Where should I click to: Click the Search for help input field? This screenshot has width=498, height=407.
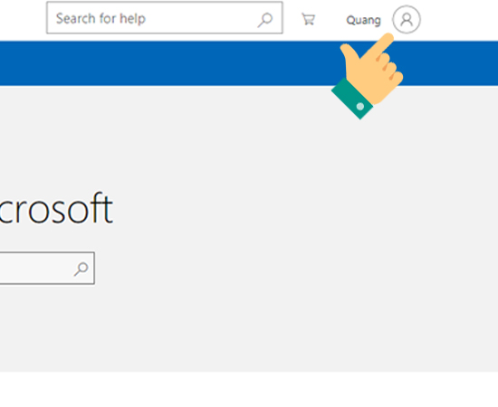[x=165, y=18]
